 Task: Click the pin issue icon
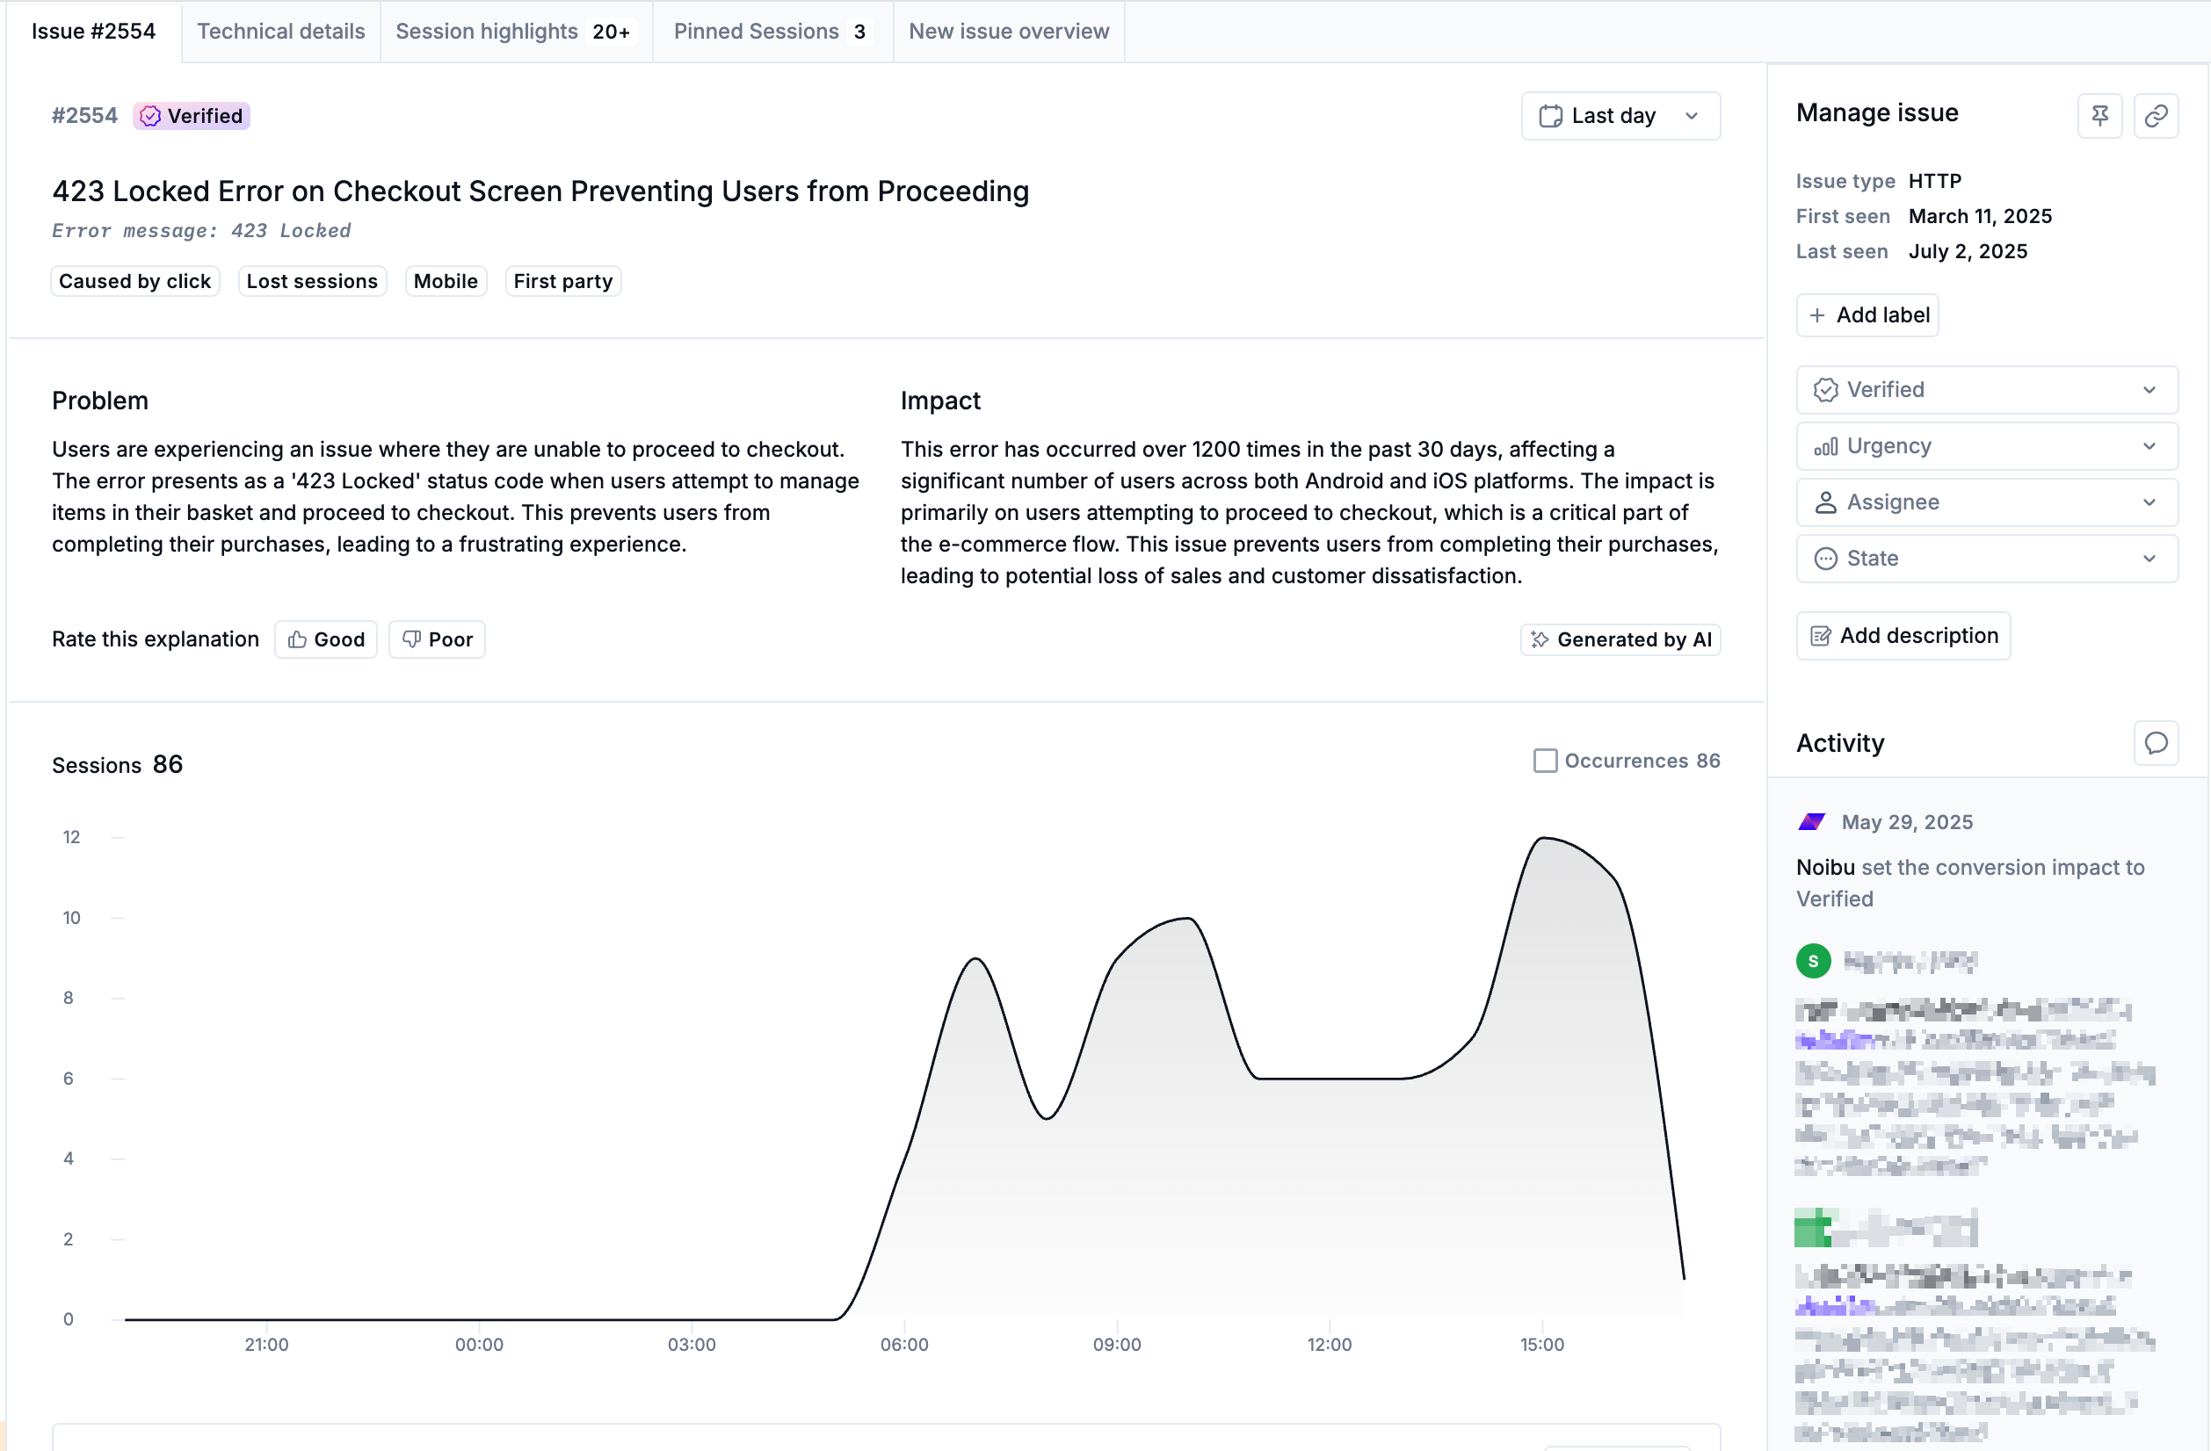tap(2099, 116)
